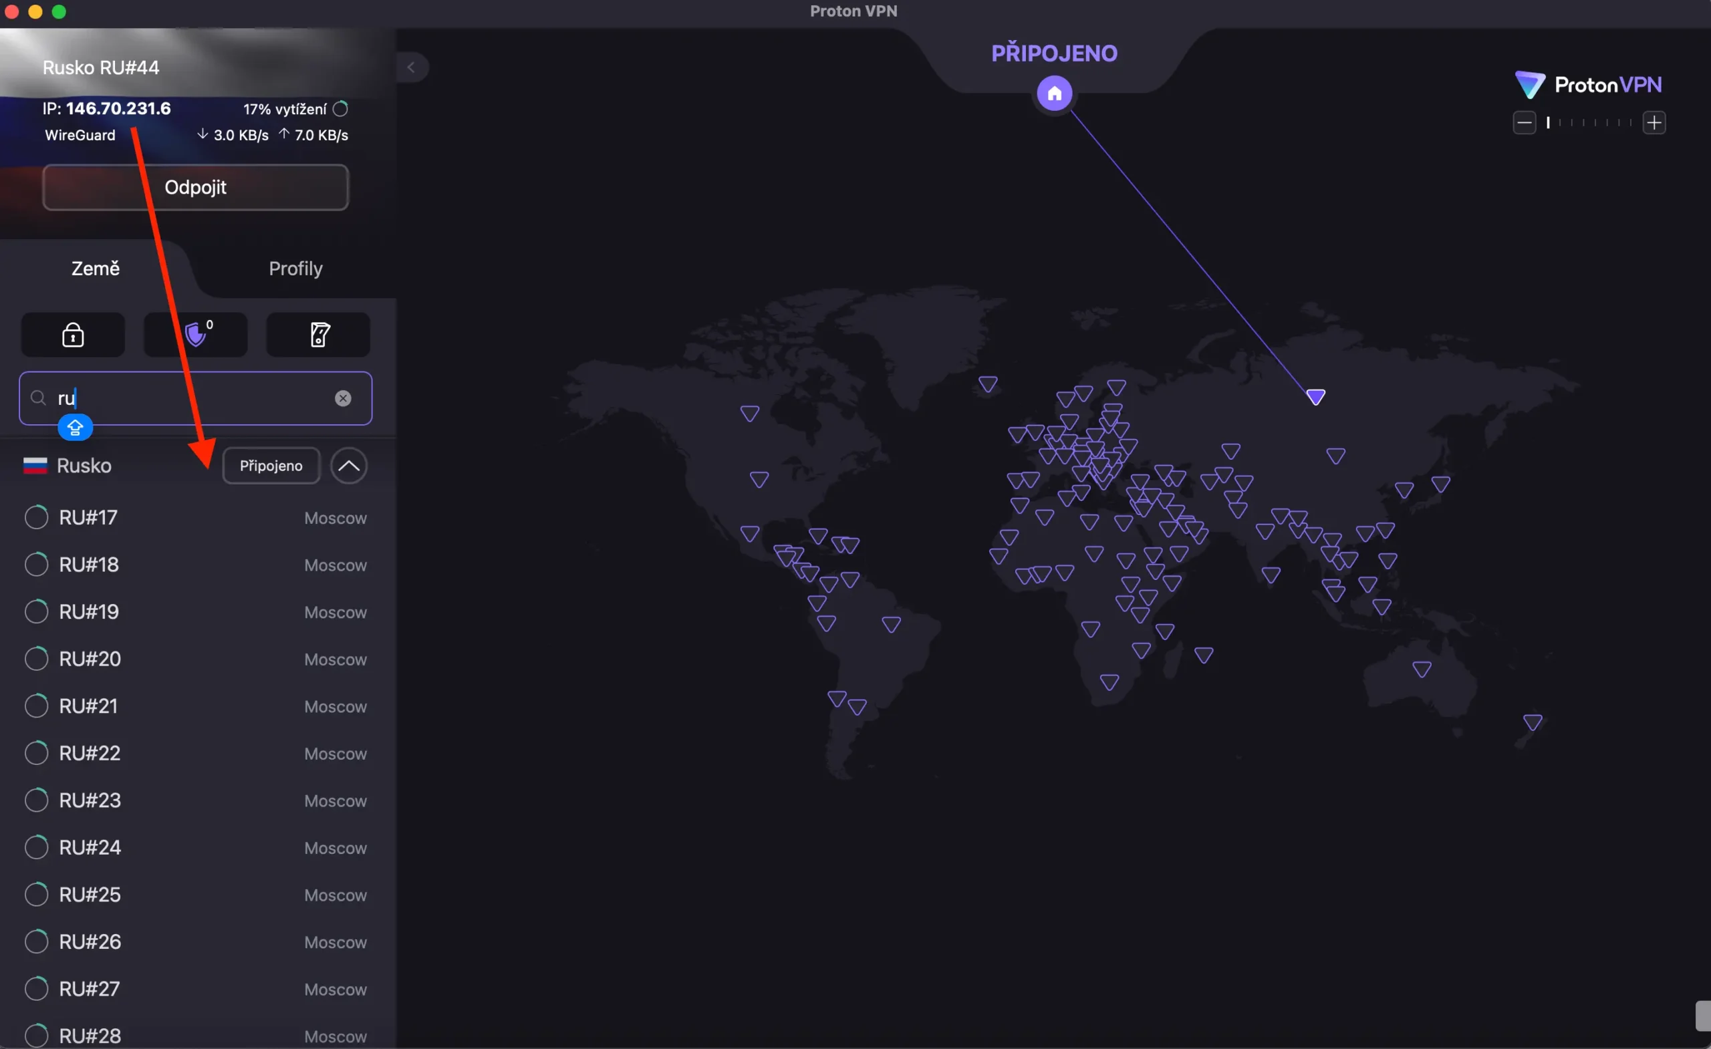Open the NetShield shield filter

(x=196, y=335)
